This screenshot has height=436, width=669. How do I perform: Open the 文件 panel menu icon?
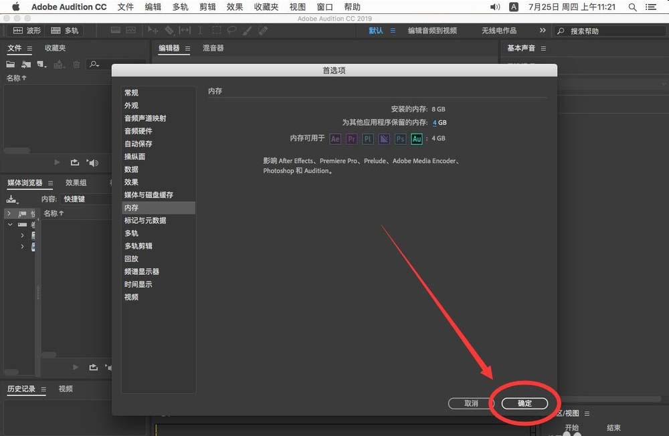point(29,49)
